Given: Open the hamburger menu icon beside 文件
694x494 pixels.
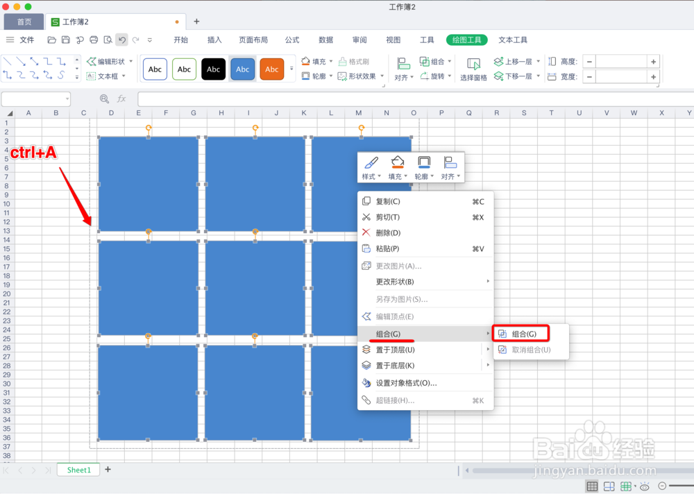Looking at the screenshot, I should tap(10, 40).
